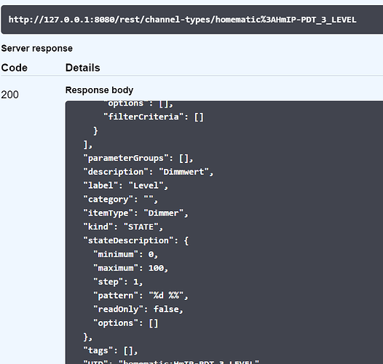The height and width of the screenshot is (364, 383).
Task: Click the Response body label
Action: point(99,90)
